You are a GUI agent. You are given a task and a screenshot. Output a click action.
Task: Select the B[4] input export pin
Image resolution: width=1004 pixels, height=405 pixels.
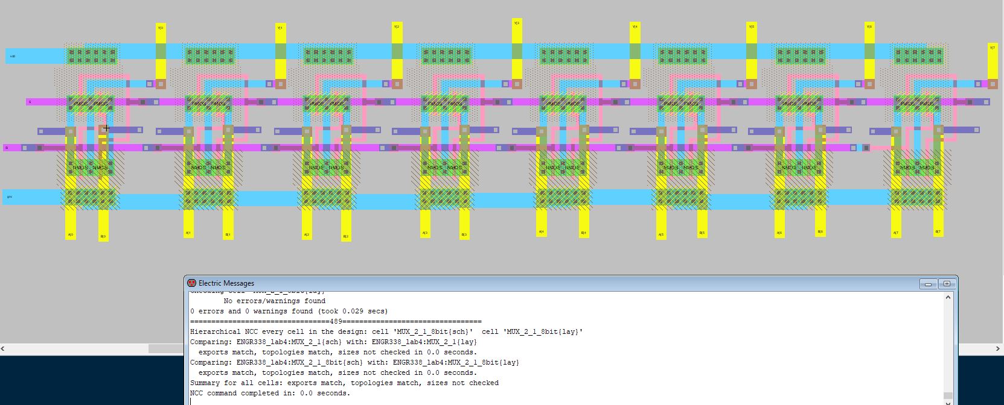point(584,233)
